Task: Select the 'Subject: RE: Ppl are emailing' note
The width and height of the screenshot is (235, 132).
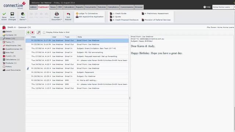Action: tap(77, 52)
